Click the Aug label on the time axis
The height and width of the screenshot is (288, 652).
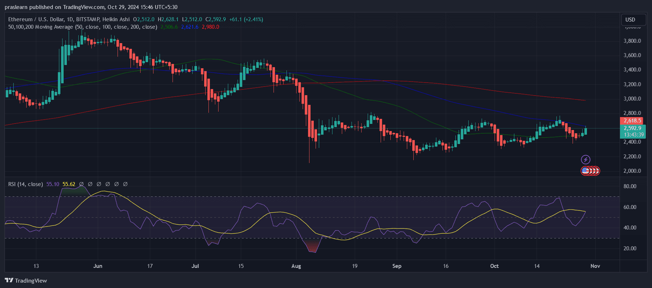click(296, 266)
